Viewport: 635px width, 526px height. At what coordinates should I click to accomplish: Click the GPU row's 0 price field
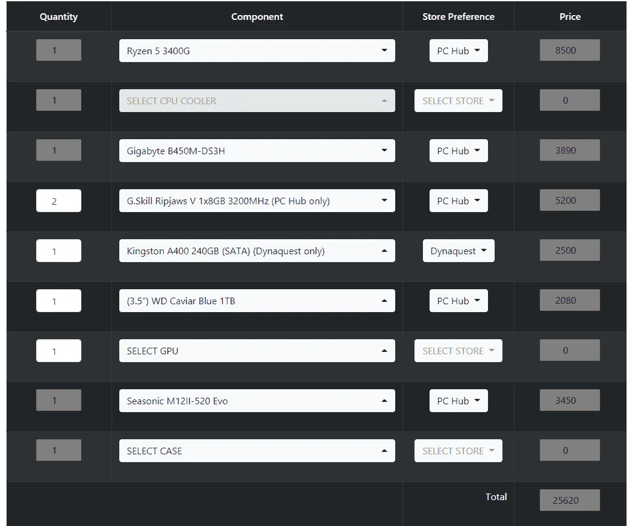[569, 350]
